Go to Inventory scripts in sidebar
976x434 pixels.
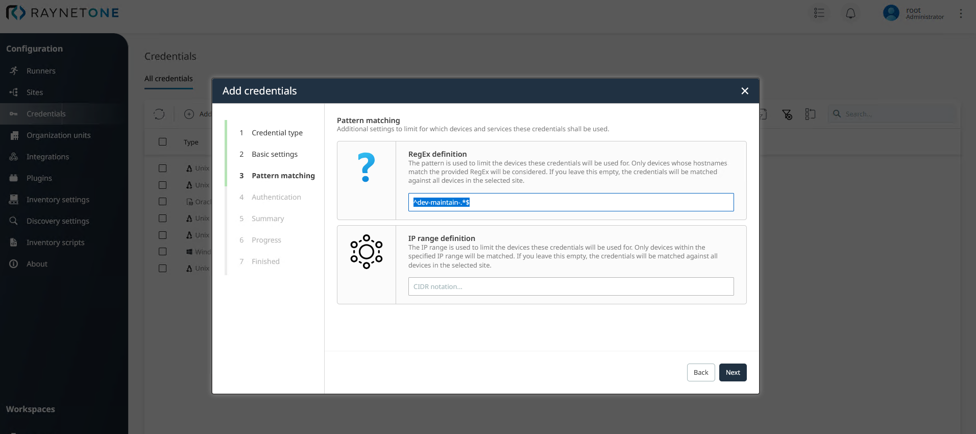[x=55, y=243]
